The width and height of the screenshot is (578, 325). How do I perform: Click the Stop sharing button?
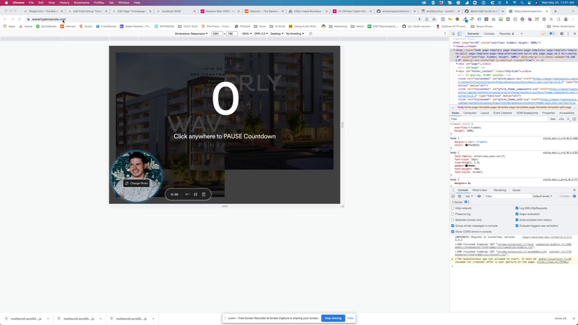tap(333, 318)
